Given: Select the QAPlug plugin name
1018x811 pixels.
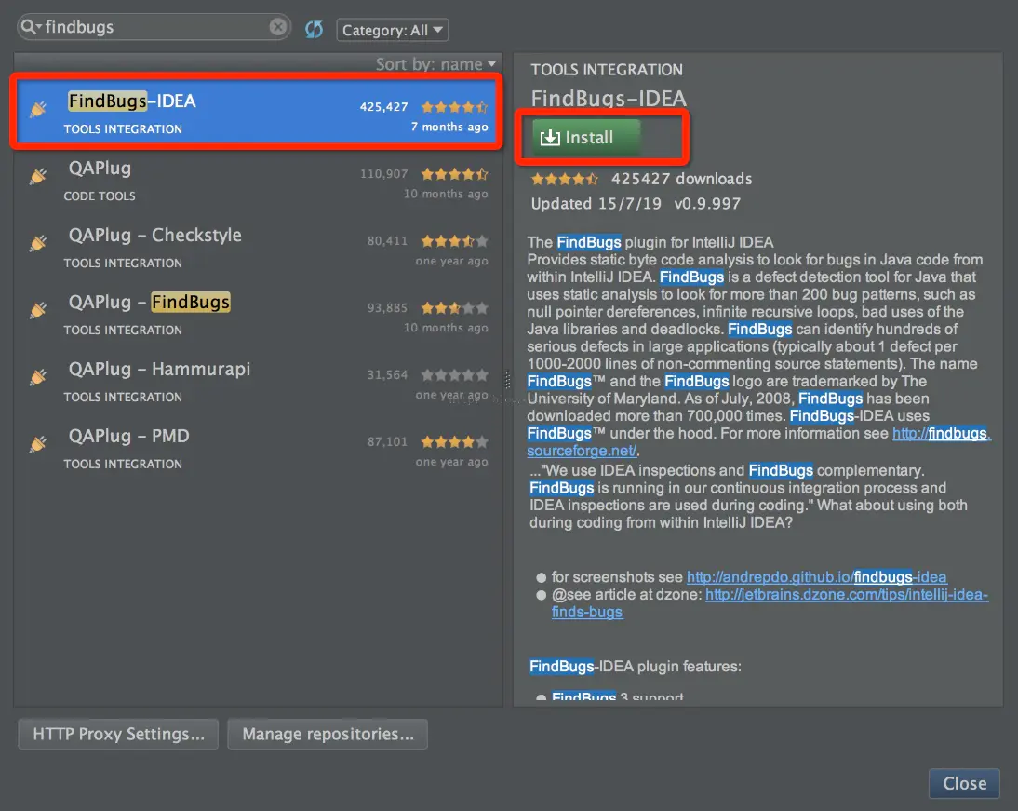Looking at the screenshot, I should click(100, 168).
